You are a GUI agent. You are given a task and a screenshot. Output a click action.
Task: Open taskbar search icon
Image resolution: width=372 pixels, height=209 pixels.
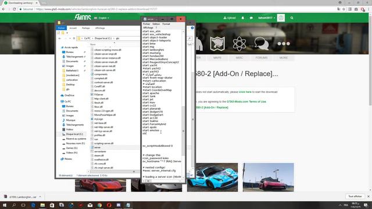click(x=14, y=205)
